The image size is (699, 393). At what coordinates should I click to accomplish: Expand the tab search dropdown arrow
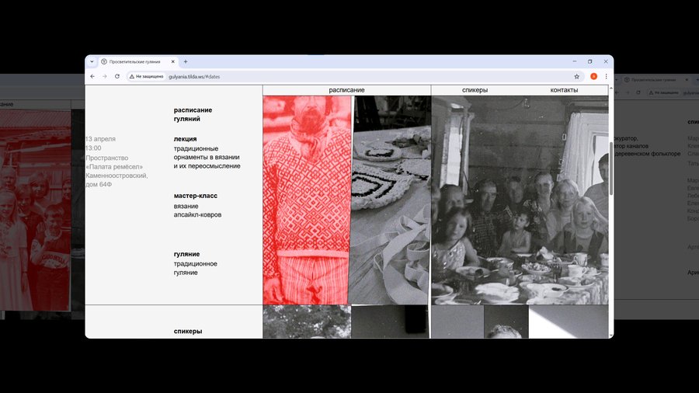pyautogui.click(x=92, y=62)
